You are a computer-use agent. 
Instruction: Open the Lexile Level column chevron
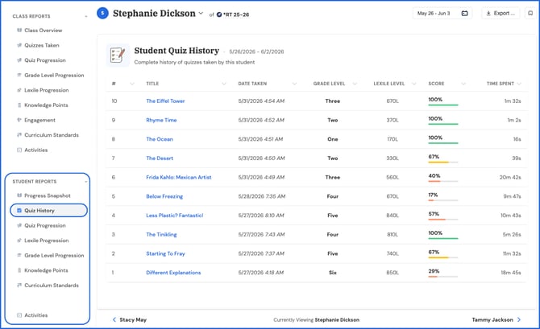tap(414, 84)
